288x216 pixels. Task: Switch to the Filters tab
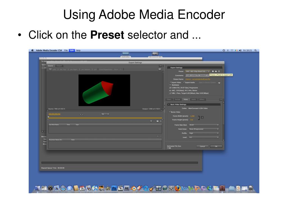pyautogui.click(x=169, y=99)
